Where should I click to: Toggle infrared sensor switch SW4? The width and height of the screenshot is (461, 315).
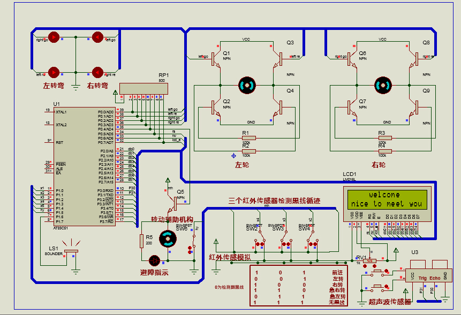point(313,237)
